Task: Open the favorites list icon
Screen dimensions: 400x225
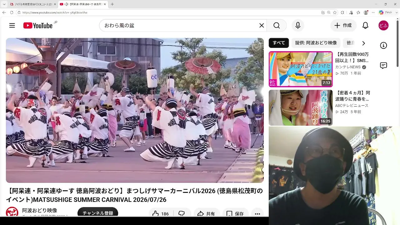Action: coord(358,12)
